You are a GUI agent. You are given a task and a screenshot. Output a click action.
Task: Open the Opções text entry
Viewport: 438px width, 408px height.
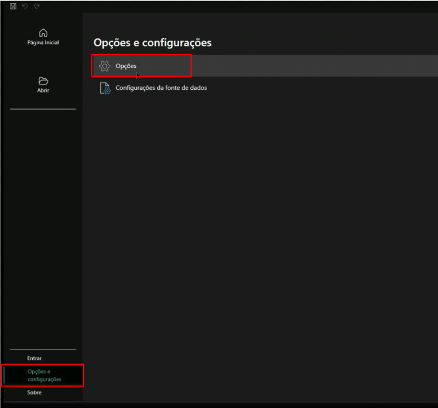coord(126,66)
